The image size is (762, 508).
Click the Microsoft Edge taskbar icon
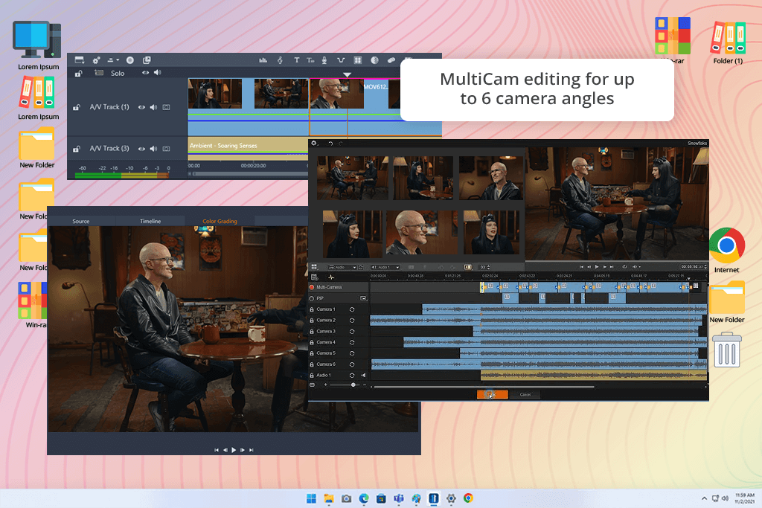tap(363, 498)
